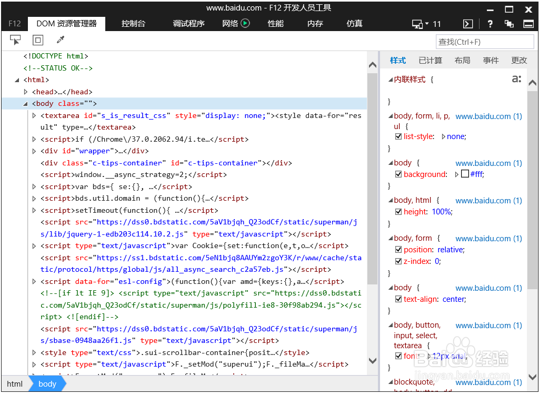The image size is (539, 394).
Task: Expand the script var bds node
Action: [34, 187]
